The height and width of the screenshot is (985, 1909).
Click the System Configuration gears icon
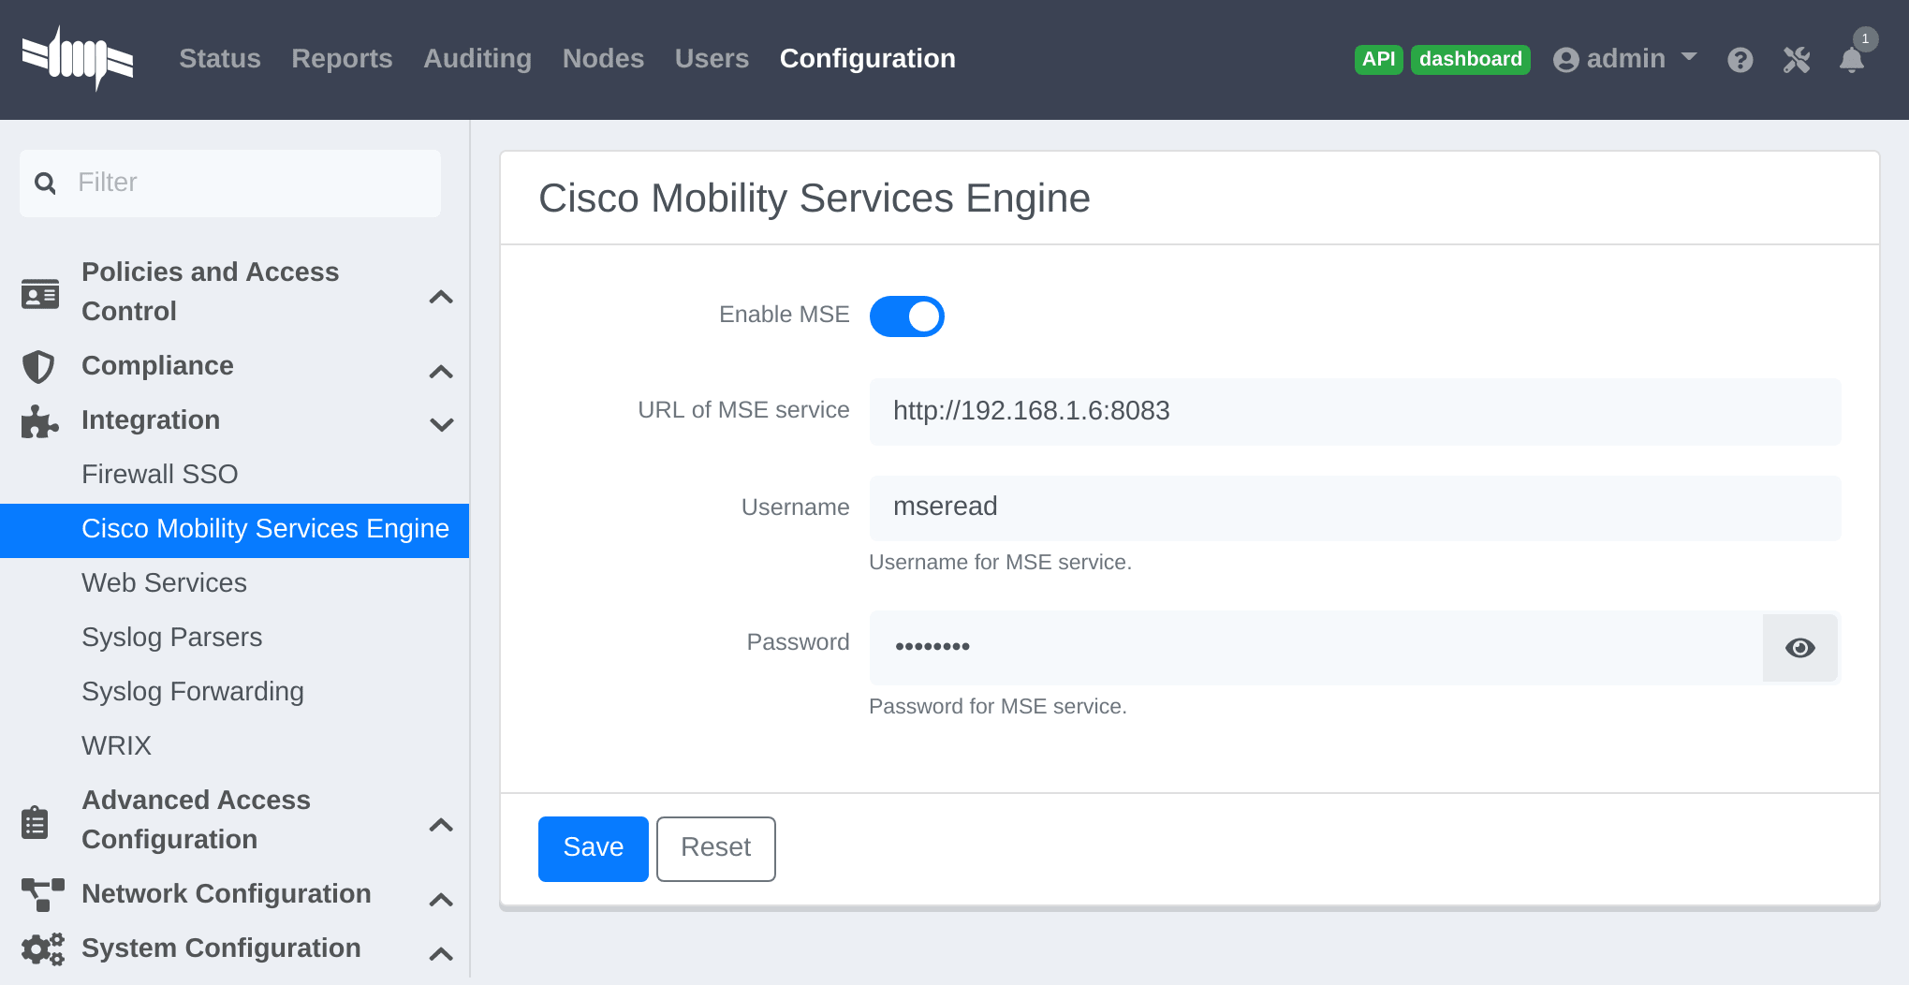pos(42,948)
